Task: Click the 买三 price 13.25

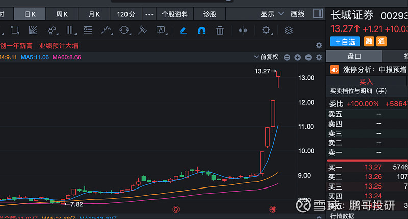Action: [373, 186]
